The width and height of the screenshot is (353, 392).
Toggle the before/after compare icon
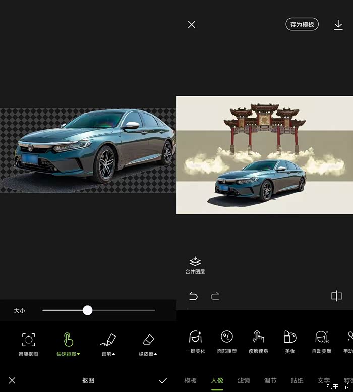[x=336, y=296]
